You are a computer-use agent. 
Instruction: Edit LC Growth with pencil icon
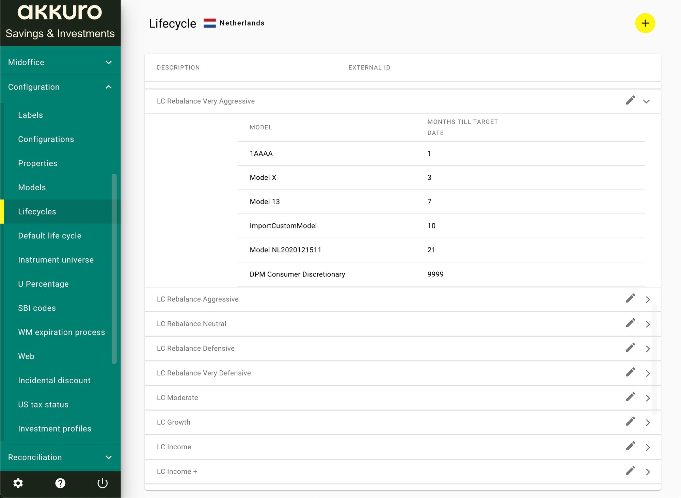(630, 421)
